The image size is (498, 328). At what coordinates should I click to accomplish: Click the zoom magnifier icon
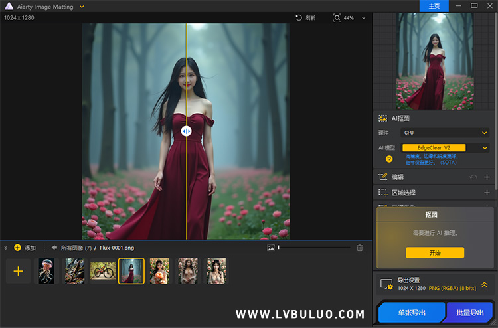pyautogui.click(x=337, y=17)
